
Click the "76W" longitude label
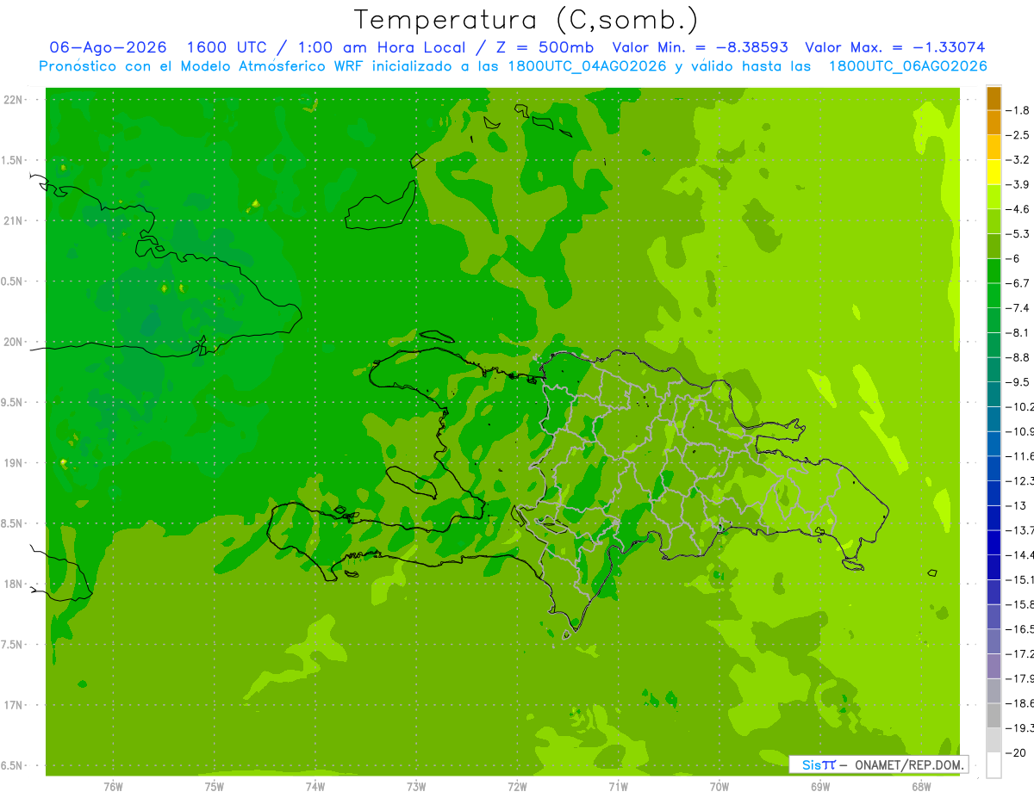point(113,787)
